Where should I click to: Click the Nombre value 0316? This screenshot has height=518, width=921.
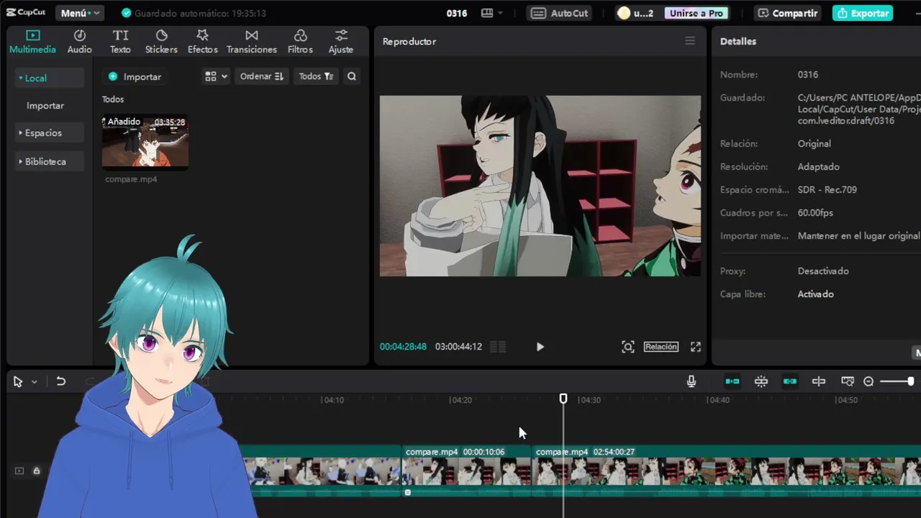pos(808,74)
